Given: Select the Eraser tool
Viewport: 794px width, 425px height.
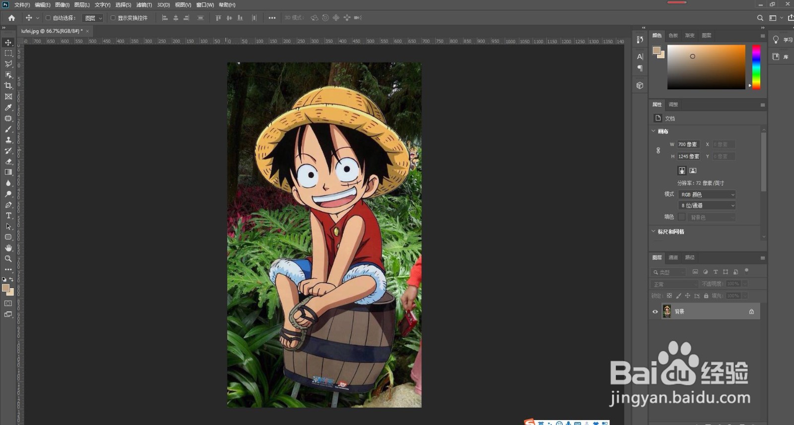Looking at the screenshot, I should (8, 162).
